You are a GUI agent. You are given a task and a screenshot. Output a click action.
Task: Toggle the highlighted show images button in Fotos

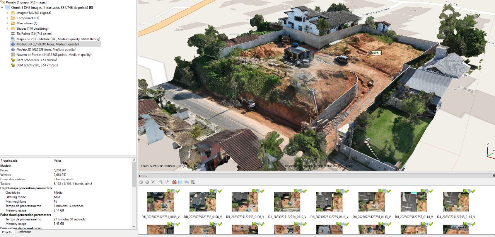[x=180, y=182]
